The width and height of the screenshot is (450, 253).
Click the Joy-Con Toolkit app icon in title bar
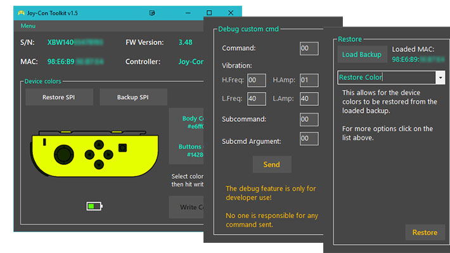coord(21,13)
